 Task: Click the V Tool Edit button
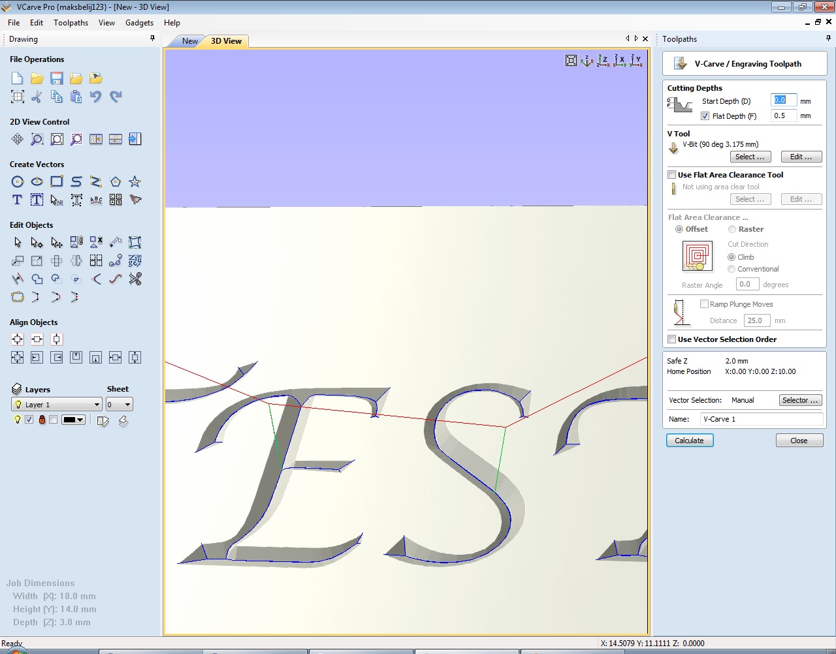[x=801, y=157]
